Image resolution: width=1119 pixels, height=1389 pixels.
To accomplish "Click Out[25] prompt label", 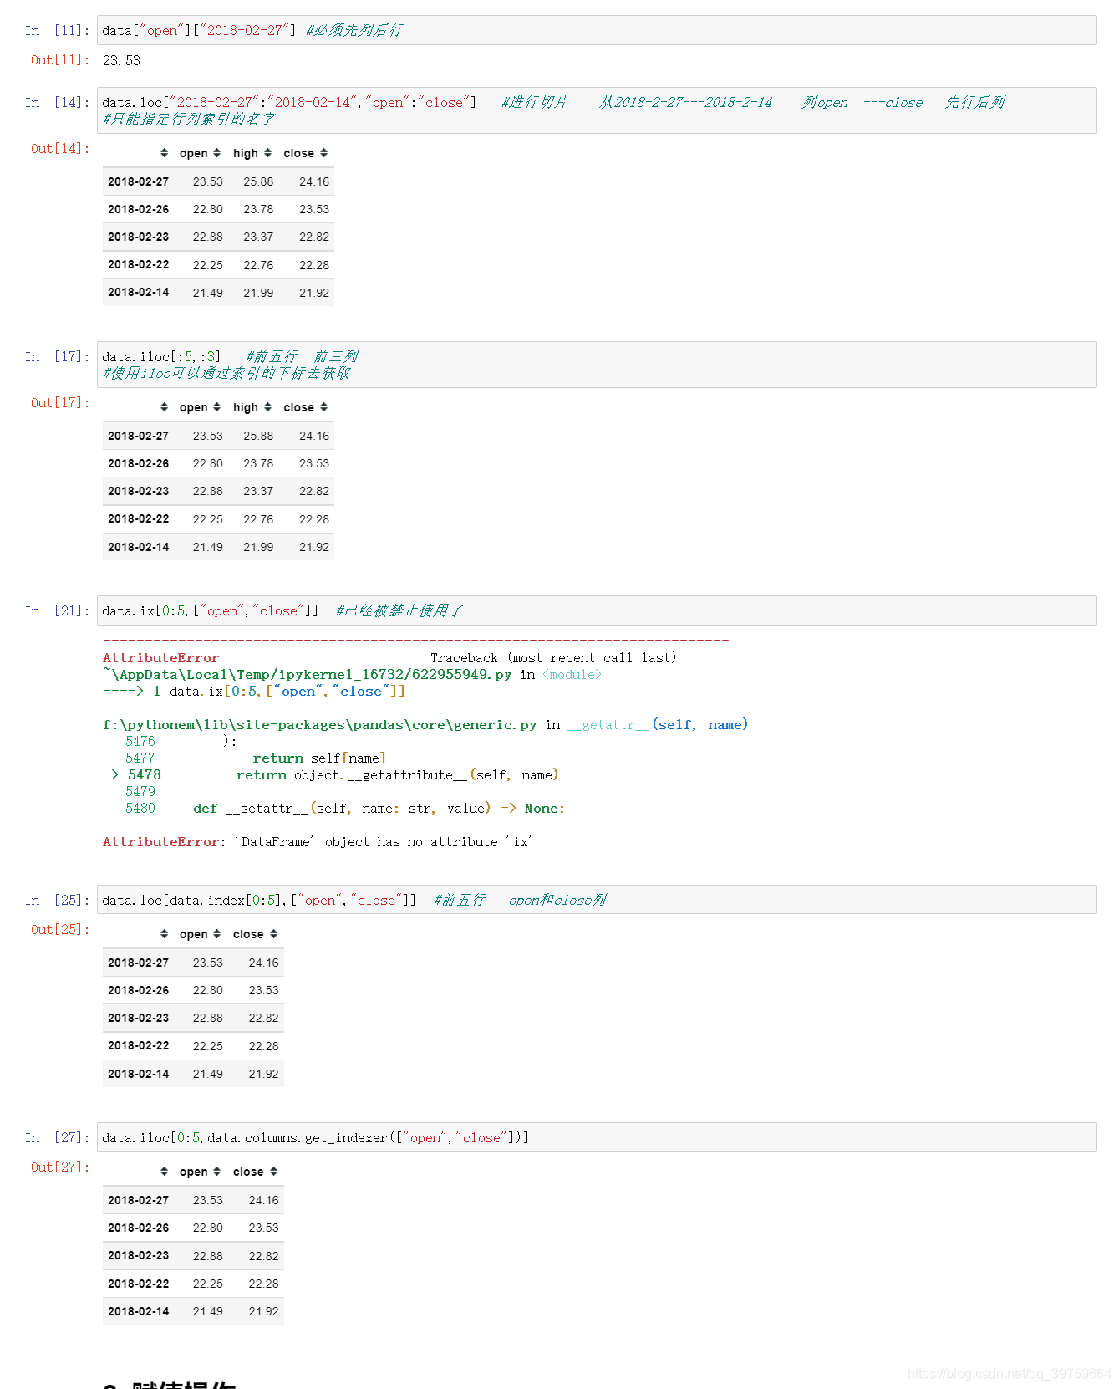I will tap(60, 929).
